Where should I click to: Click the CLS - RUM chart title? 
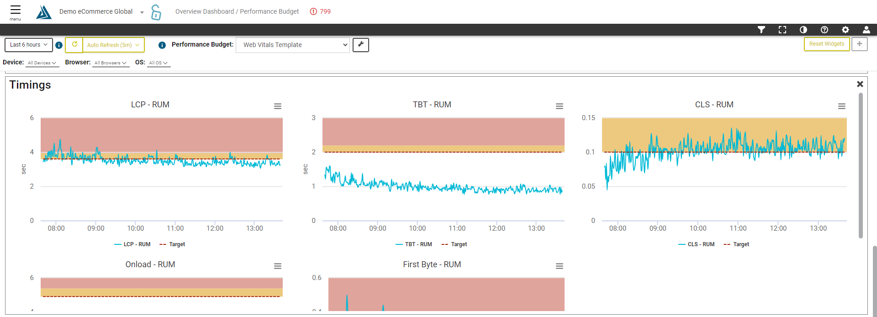tap(714, 105)
